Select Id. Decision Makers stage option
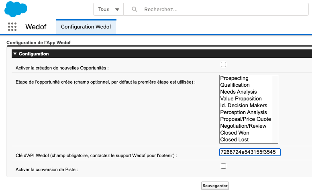312x196 pixels. pos(246,106)
